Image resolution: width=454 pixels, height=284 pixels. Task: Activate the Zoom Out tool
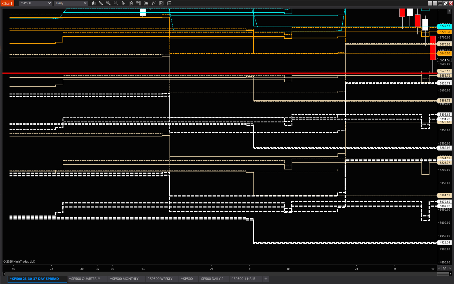[116, 3]
